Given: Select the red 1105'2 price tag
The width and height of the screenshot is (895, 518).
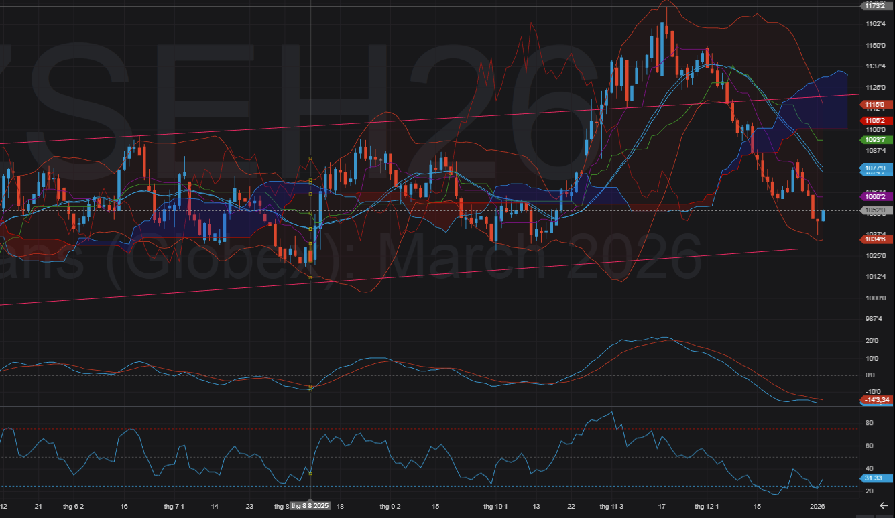Looking at the screenshot, I should [x=876, y=119].
